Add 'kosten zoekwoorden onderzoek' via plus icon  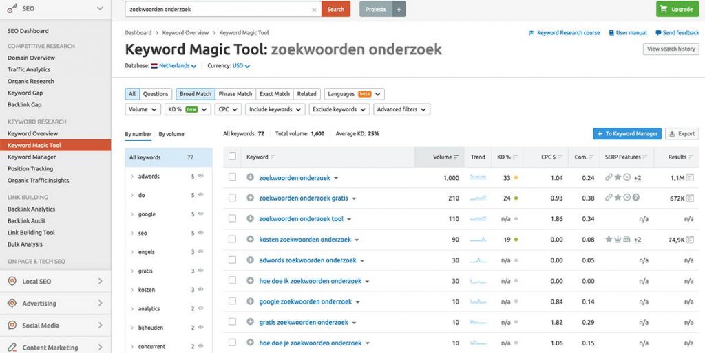(x=251, y=240)
